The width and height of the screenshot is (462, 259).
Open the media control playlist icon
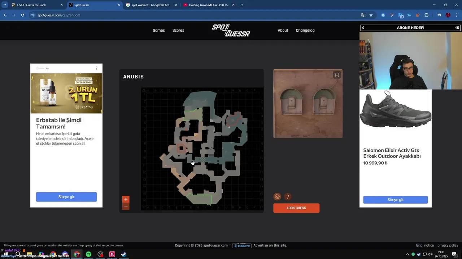click(x=439, y=15)
